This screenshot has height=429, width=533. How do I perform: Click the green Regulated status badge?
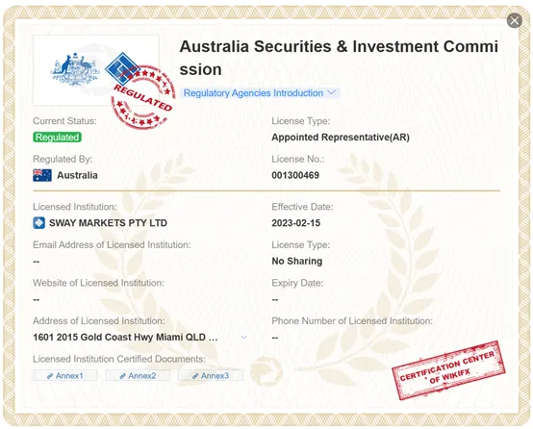(x=57, y=137)
